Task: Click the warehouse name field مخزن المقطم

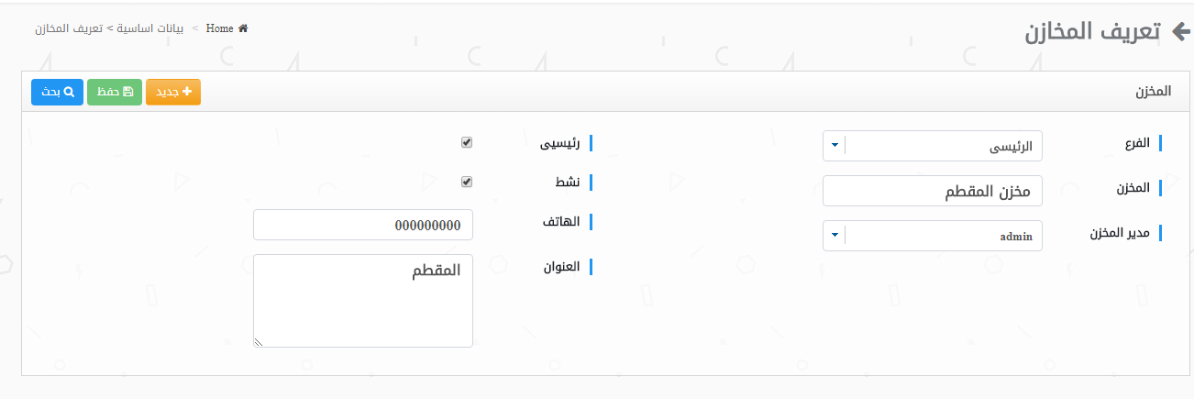Action: click(x=933, y=191)
